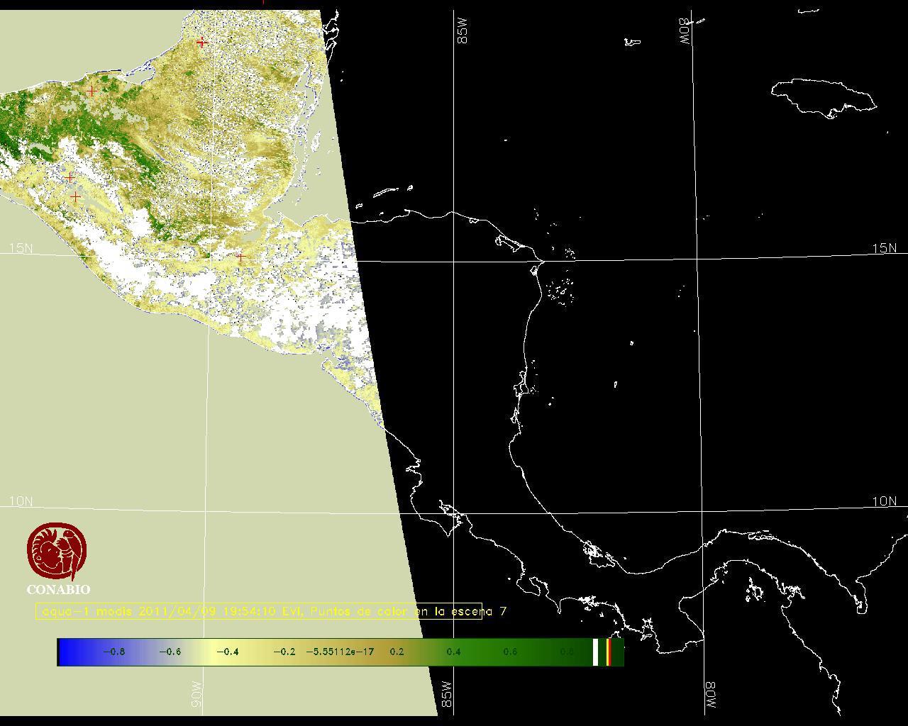Click the top 80W longitude label
Screen dimensions: 908x726
click(x=685, y=32)
